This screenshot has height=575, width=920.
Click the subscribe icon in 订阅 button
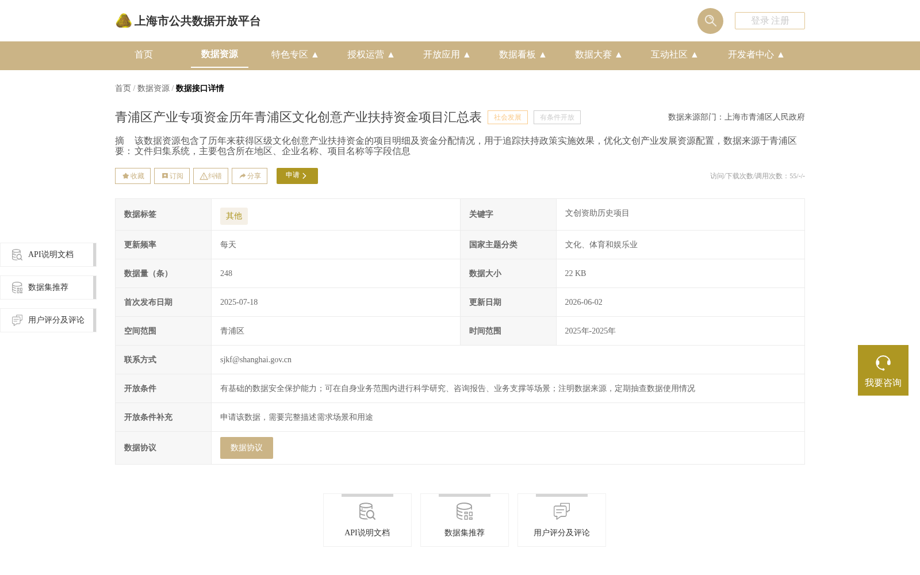[x=165, y=176]
